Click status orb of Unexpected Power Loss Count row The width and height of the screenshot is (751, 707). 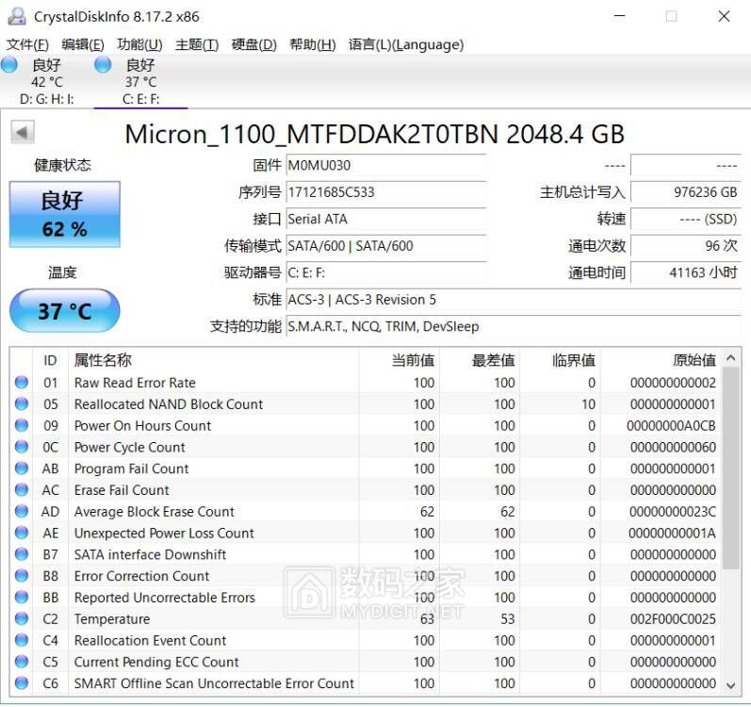point(22,533)
